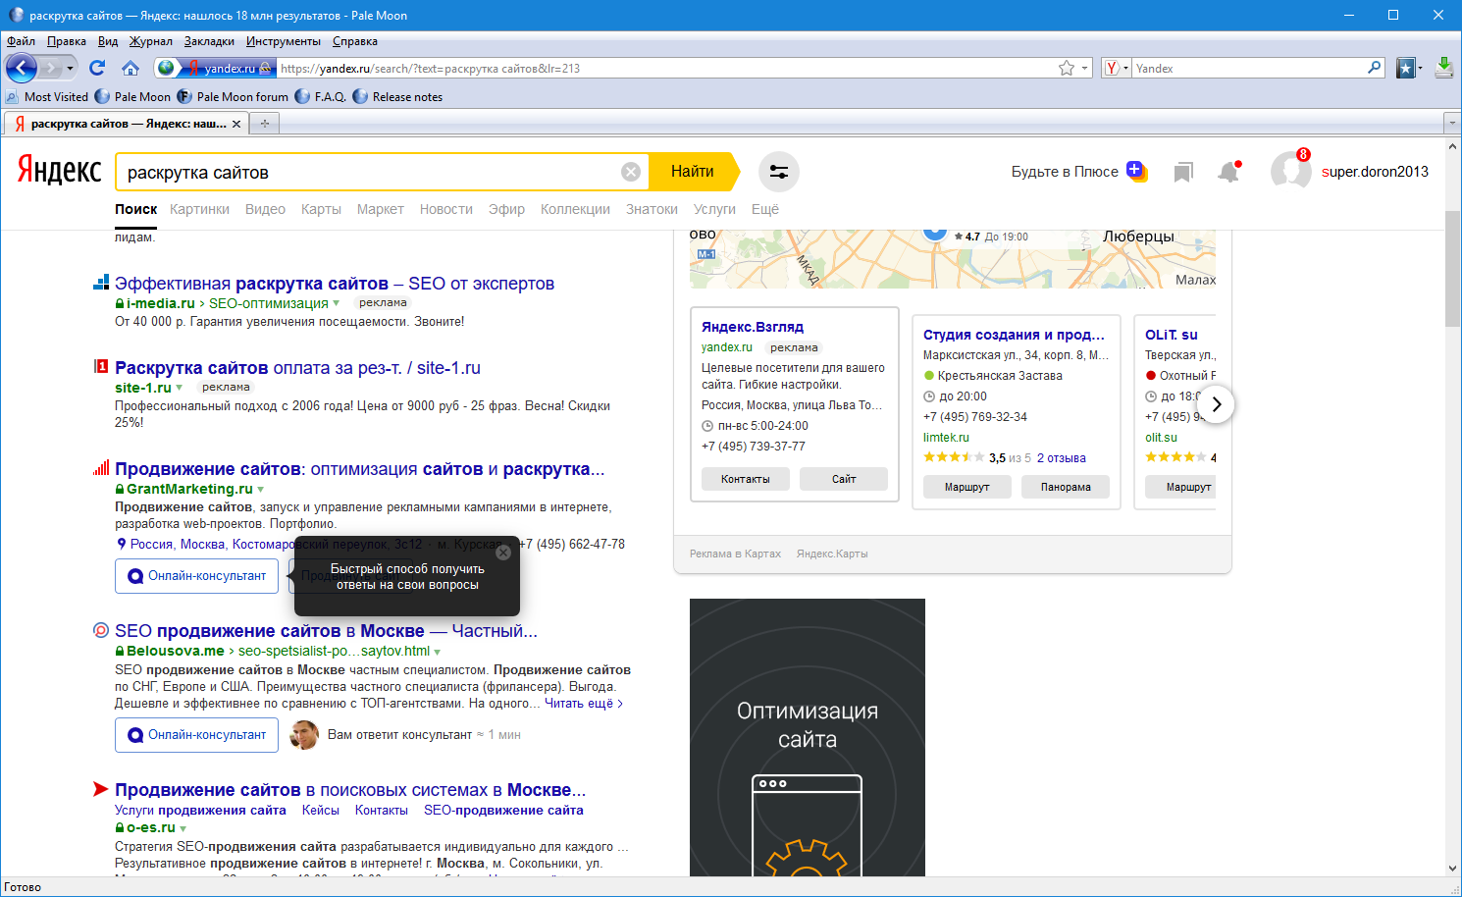Click the Контакты button in Яндекс.Взгляд card
The width and height of the screenshot is (1462, 897).
pos(746,479)
